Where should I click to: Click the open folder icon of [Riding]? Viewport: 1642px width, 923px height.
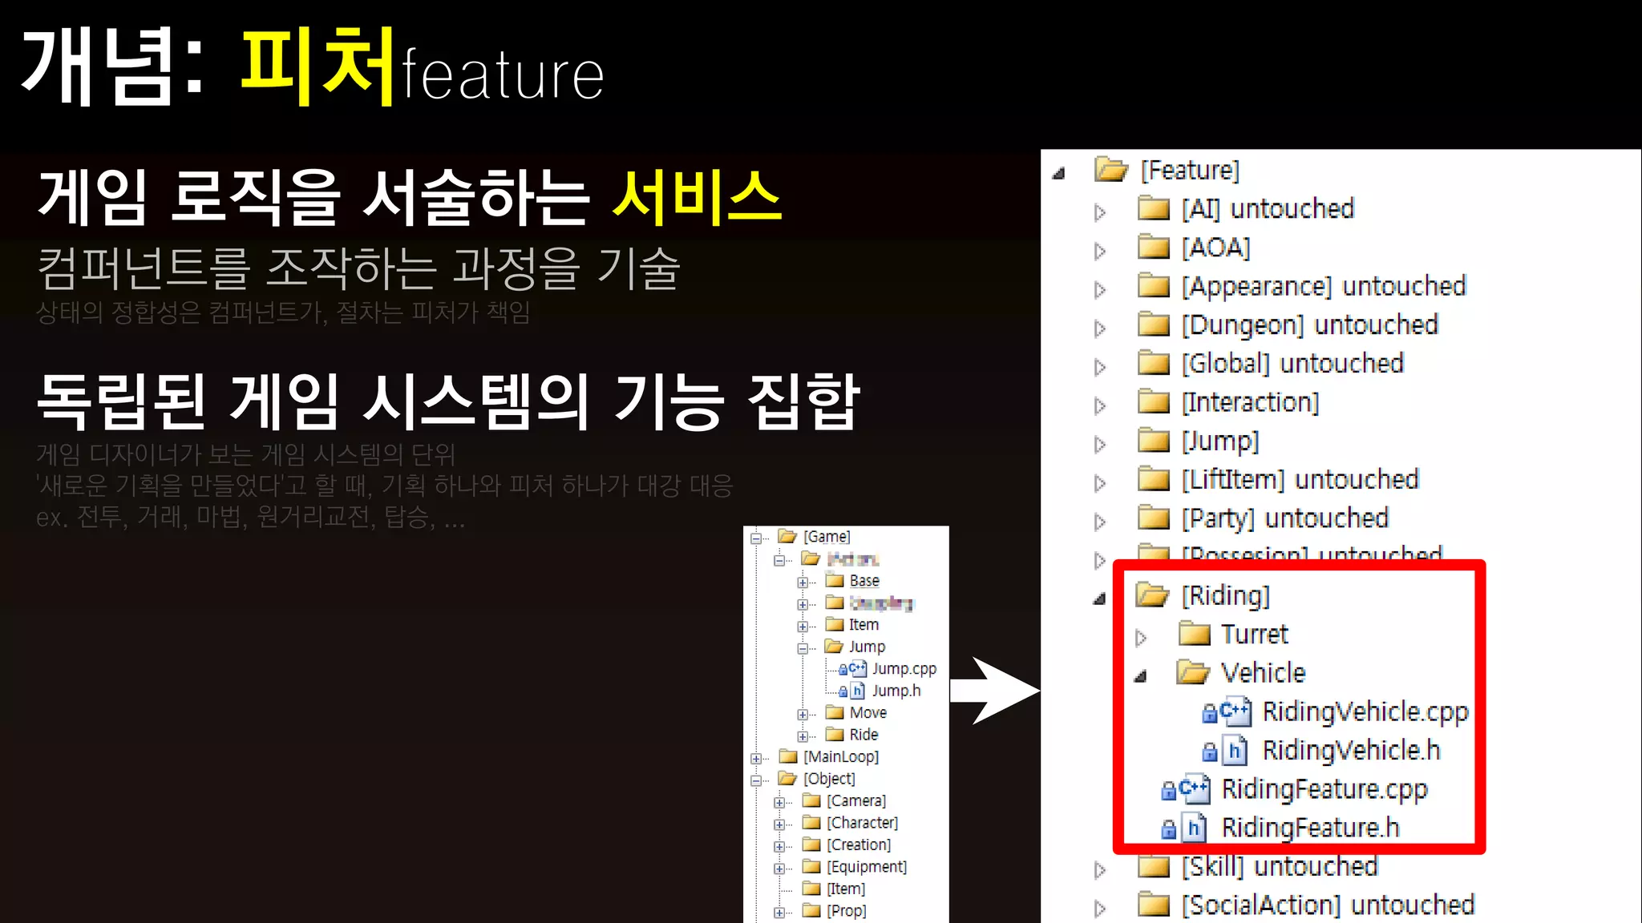(1153, 595)
